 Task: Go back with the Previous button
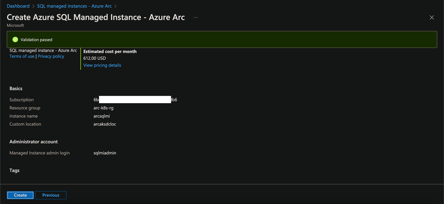point(51,195)
